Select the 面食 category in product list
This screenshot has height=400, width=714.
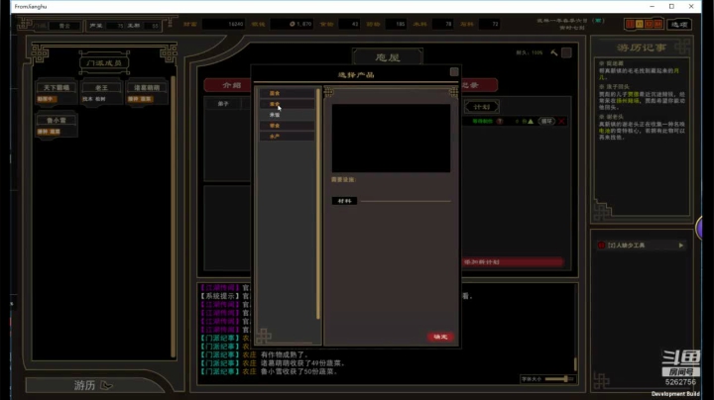[287, 93]
